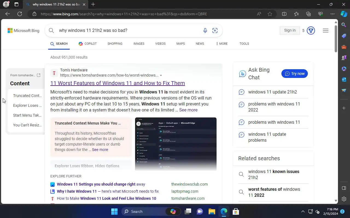Toggle the sidebar layout icon above the gear

pos(344,188)
